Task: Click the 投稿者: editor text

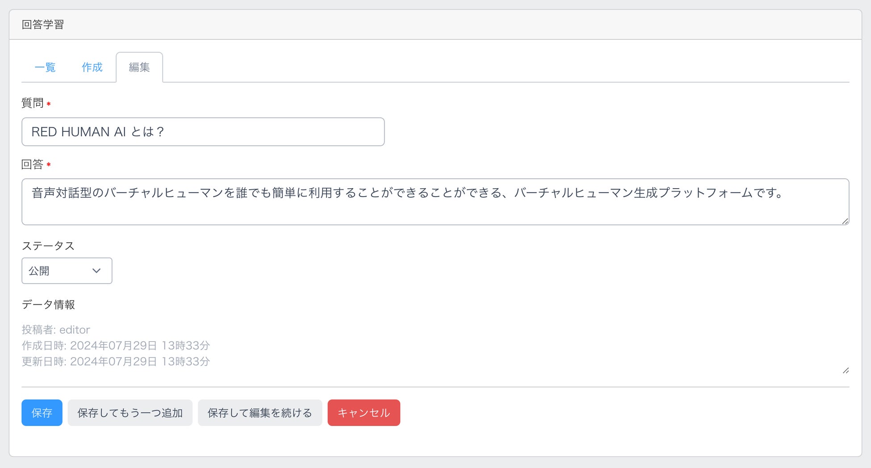Action: tap(56, 330)
